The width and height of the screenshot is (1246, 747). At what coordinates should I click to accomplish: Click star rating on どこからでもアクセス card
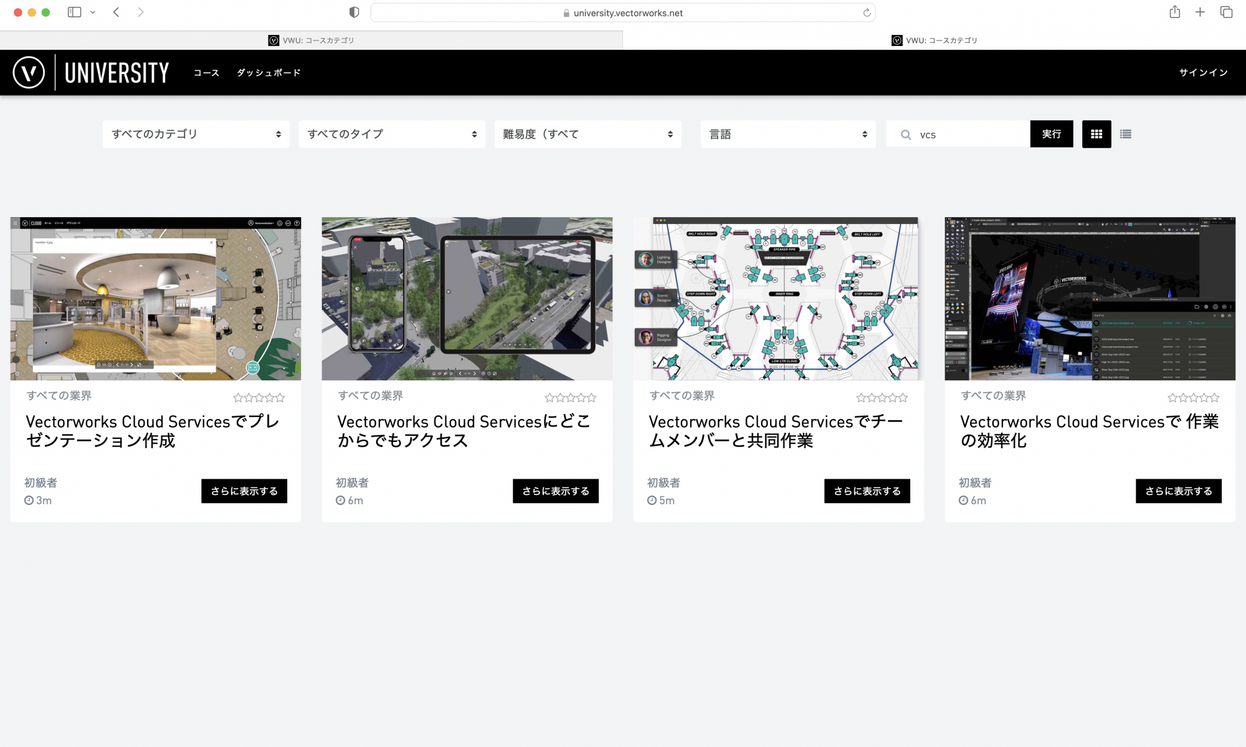pyautogui.click(x=571, y=397)
